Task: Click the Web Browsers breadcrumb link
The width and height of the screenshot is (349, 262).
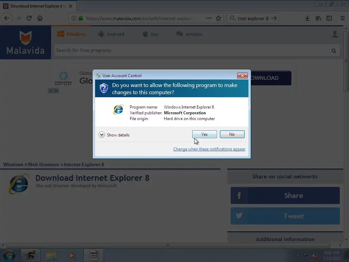Action: tap(43, 164)
